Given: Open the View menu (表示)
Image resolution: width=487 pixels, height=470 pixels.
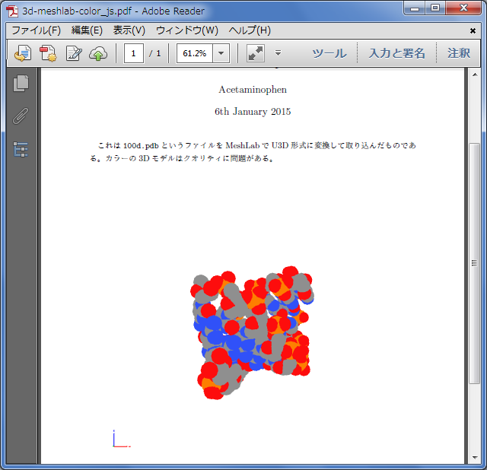Looking at the screenshot, I should pyautogui.click(x=129, y=30).
